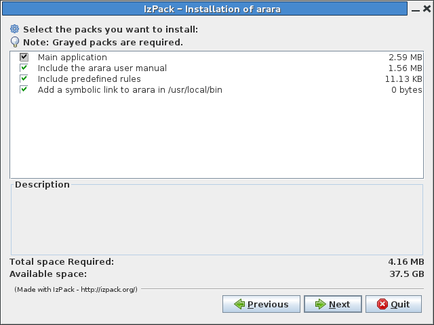
Task: Click inside the empty Description panel
Action: pyautogui.click(x=216, y=221)
